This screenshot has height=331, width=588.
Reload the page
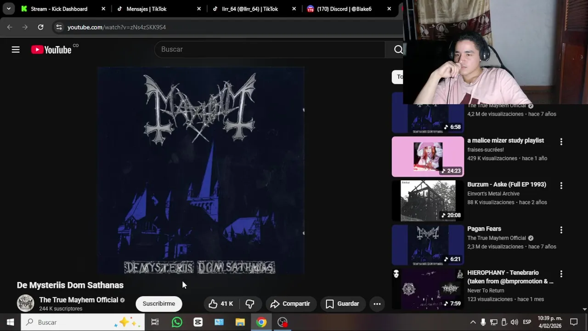[x=40, y=27]
